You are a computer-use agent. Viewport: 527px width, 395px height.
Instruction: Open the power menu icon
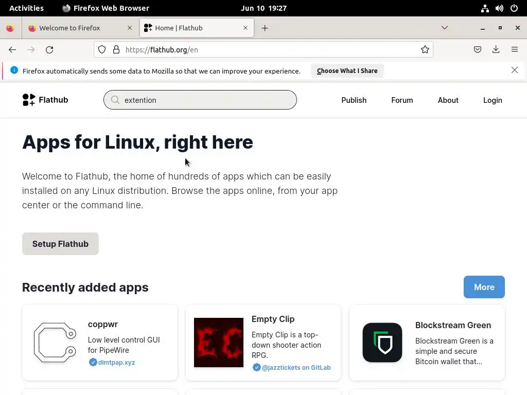[514, 8]
